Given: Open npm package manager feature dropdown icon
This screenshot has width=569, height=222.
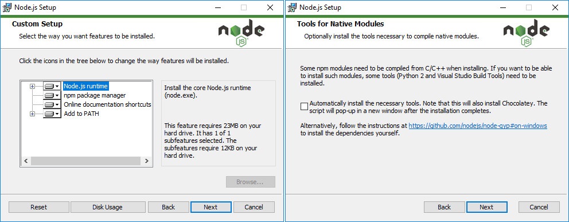Looking at the screenshot, I should coord(52,95).
